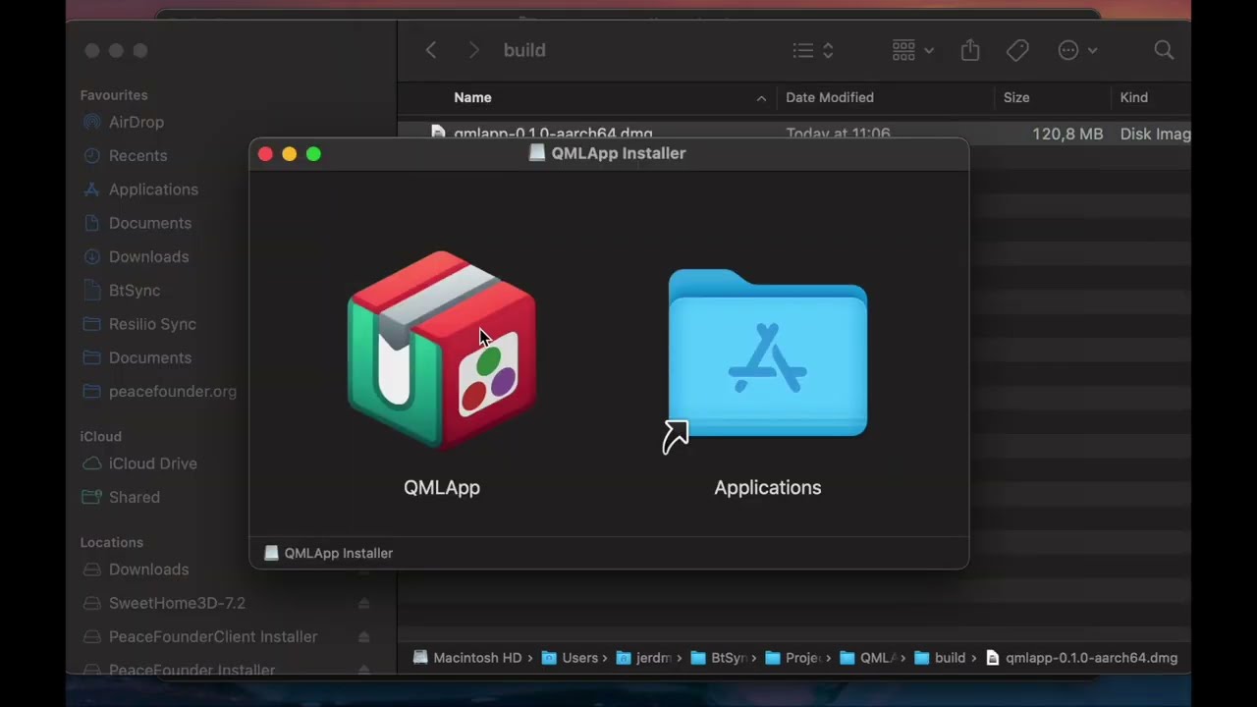Sort by the Kind column header
Screen dimensions: 1257x707
(x=1134, y=97)
